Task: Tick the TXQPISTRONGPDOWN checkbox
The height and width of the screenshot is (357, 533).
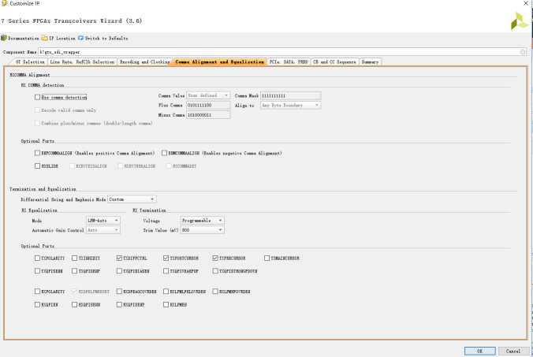Action: click(215, 271)
